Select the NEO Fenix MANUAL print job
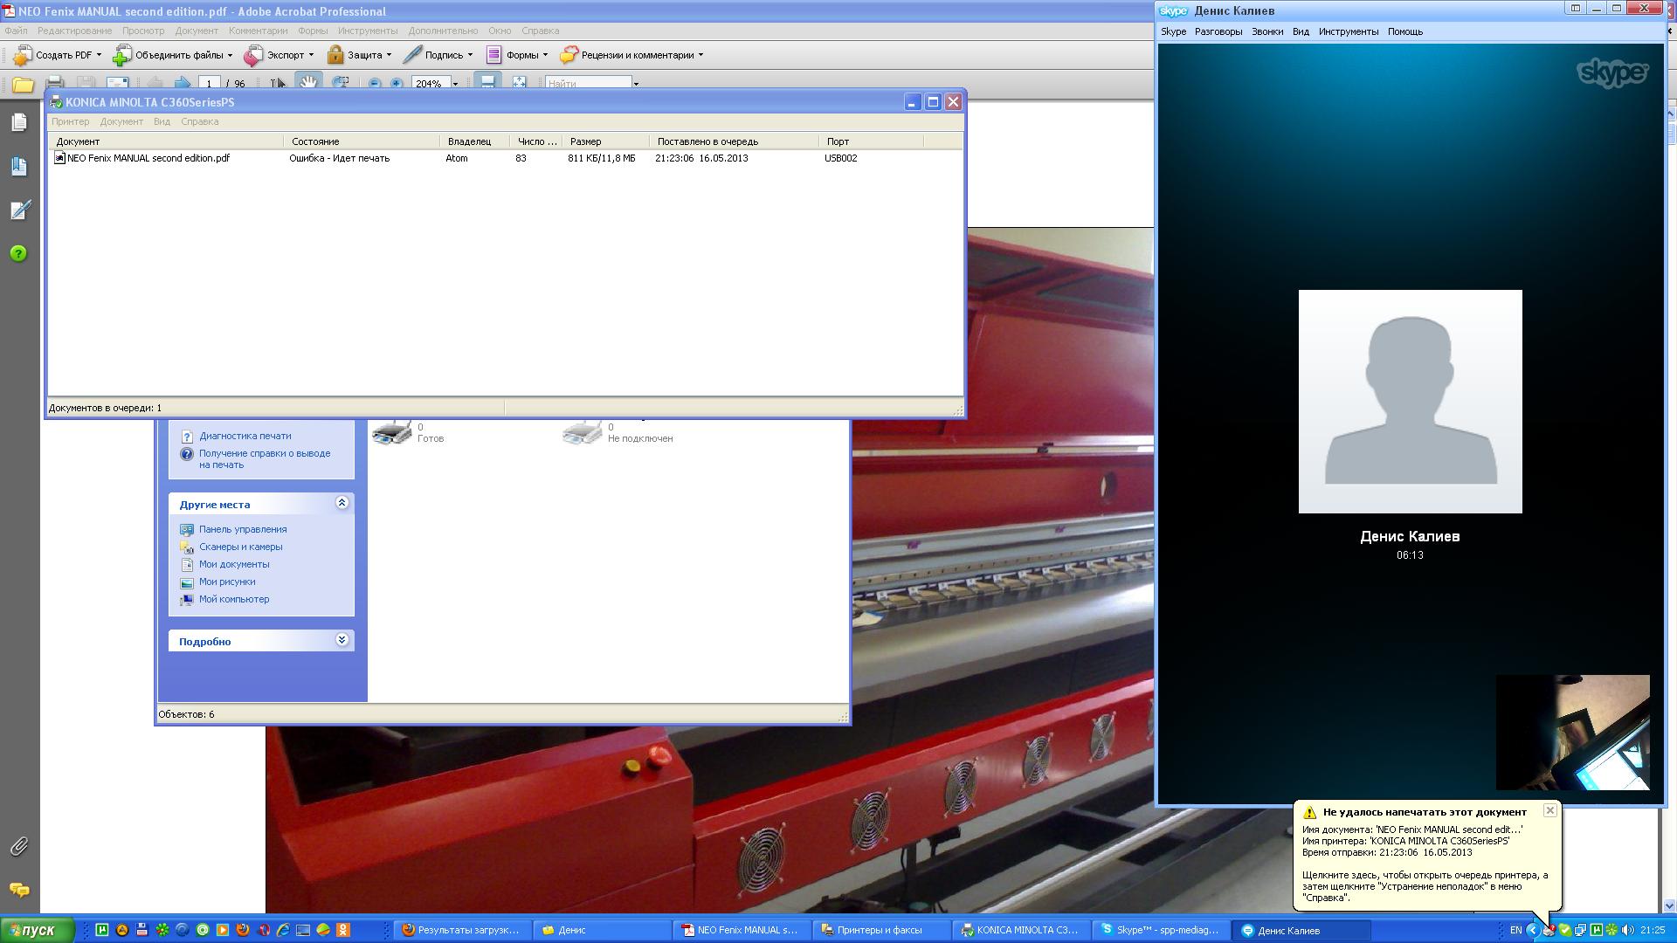 (148, 158)
